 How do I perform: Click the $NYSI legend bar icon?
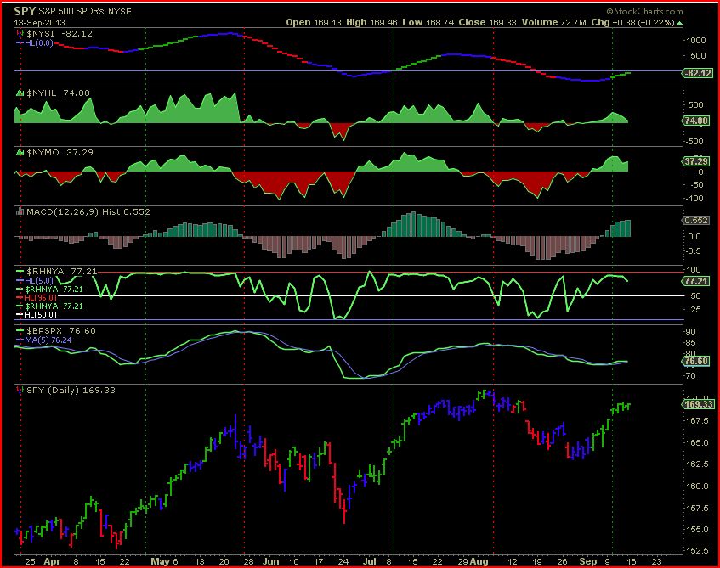[20, 33]
